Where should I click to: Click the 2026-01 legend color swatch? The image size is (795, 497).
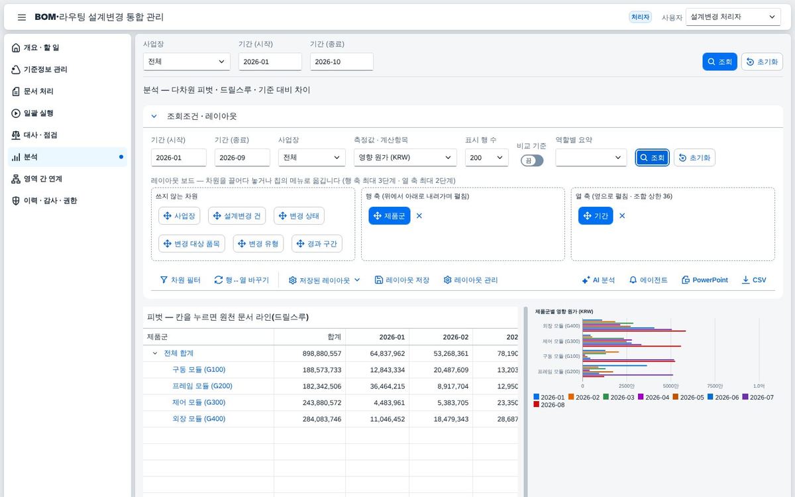tap(537, 398)
